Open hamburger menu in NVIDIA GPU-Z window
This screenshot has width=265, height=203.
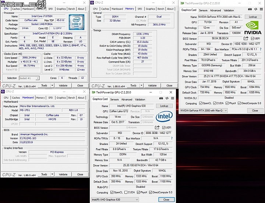pyautogui.click(x=261, y=9)
